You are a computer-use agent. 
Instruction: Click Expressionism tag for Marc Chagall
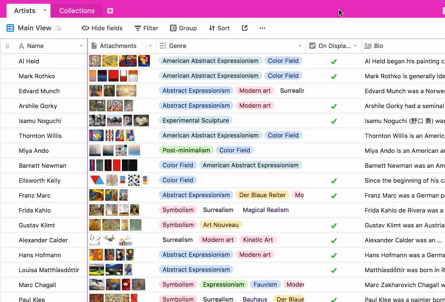tap(223, 284)
